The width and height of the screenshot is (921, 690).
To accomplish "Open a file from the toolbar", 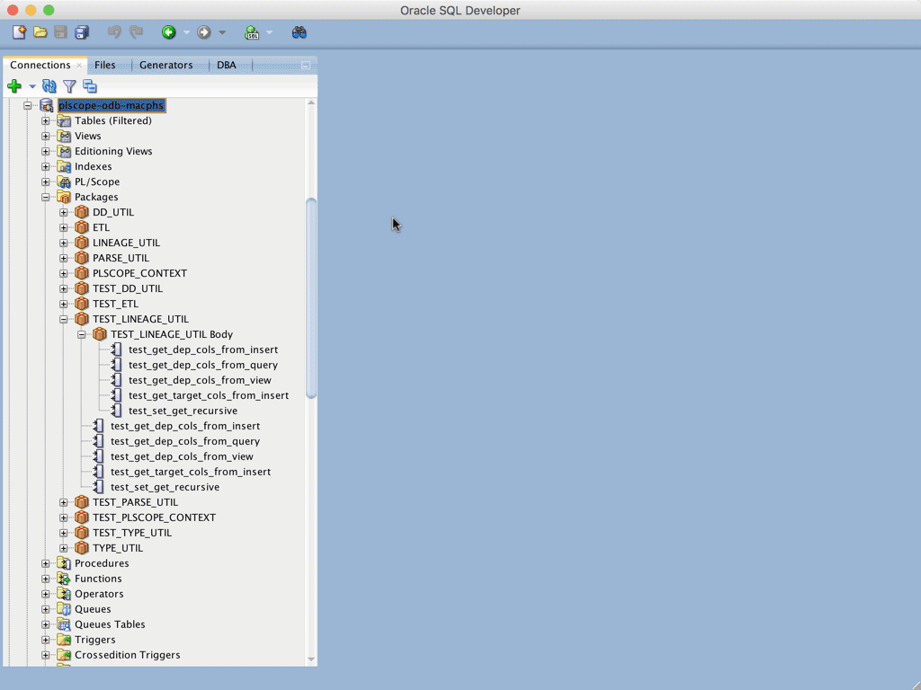I will pos(40,31).
